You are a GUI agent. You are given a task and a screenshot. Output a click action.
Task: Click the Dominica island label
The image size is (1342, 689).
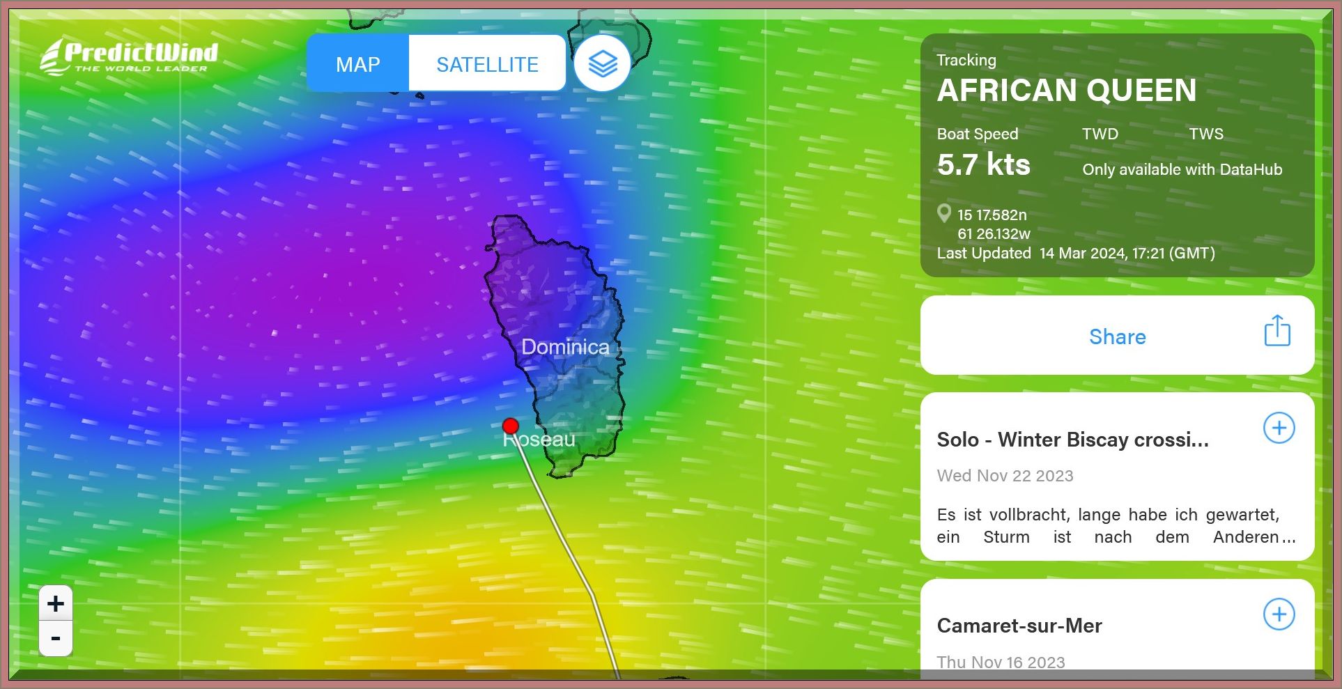[x=565, y=347]
